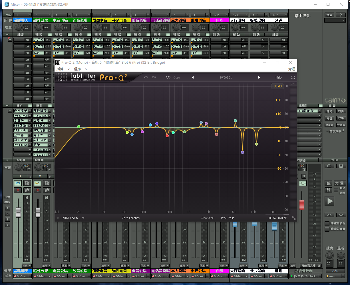The height and width of the screenshot is (285, 350).
Task: Solo channel 2 with the 独 button
Action: coord(47,183)
